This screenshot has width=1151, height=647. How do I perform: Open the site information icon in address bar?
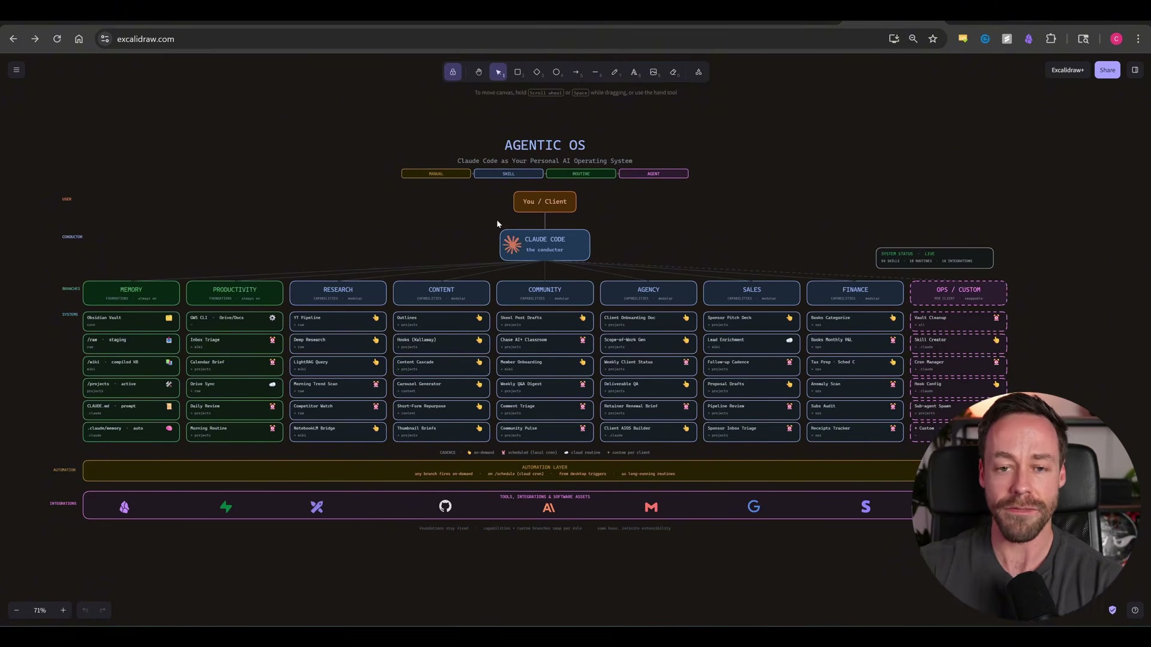tap(104, 39)
